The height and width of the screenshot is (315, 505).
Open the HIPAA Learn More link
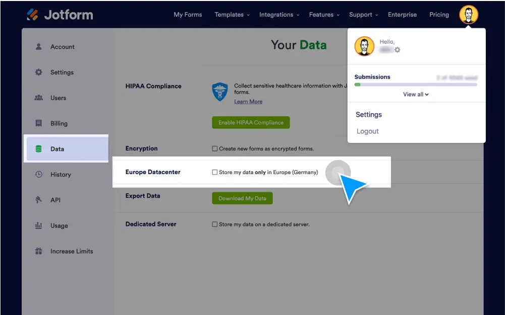pyautogui.click(x=248, y=101)
